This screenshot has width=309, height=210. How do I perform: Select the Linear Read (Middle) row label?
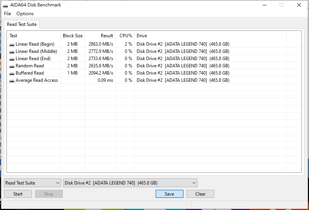[36, 51]
